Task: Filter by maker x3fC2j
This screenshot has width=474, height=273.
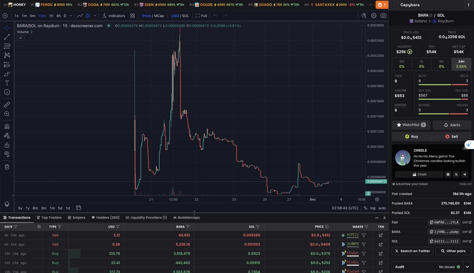Action: pyautogui.click(x=364, y=235)
